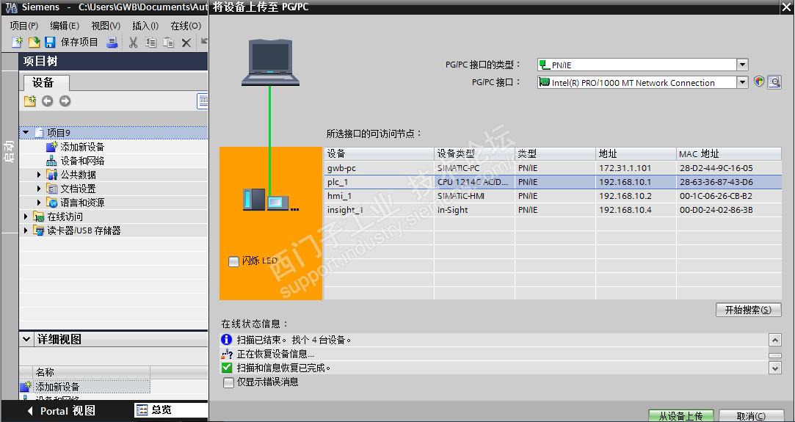Click the open project toolbar icon

(x=34, y=42)
